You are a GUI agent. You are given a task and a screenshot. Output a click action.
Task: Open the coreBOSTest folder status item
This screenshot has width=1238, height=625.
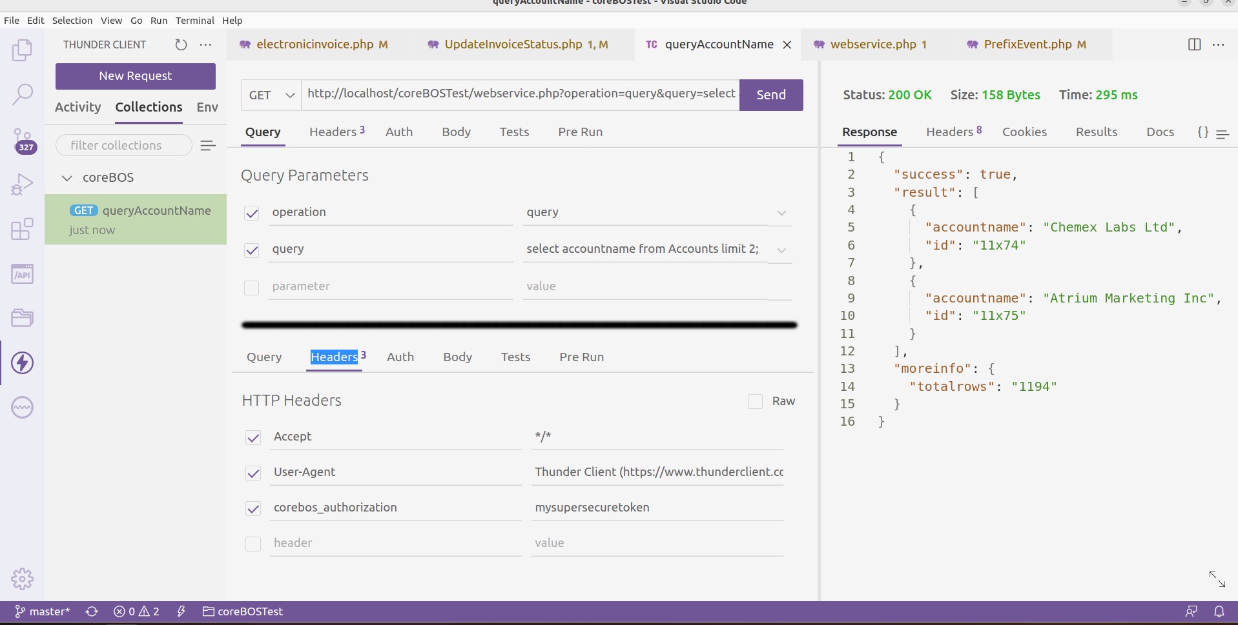(243, 611)
